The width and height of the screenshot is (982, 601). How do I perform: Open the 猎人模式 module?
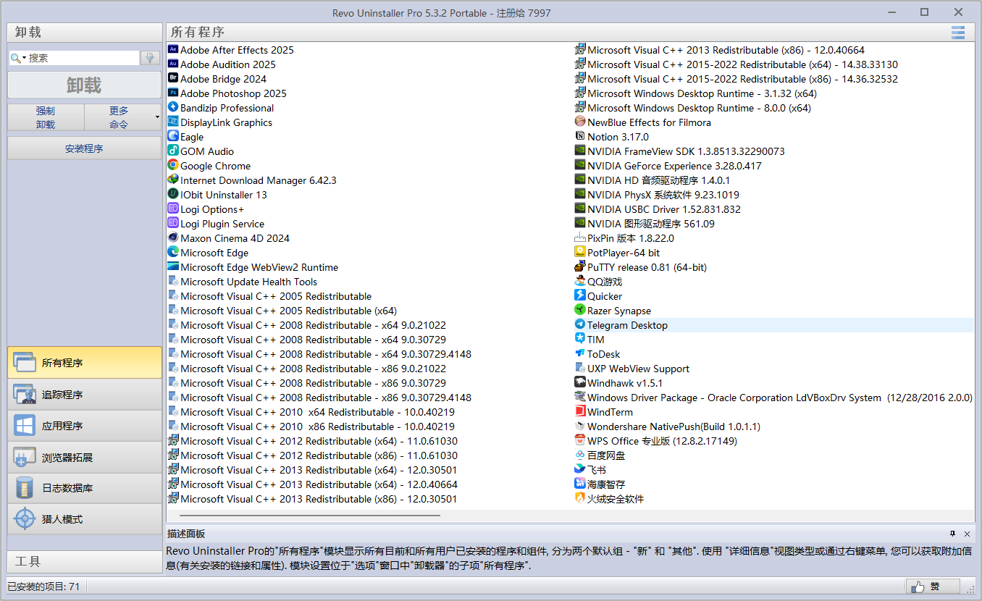[x=84, y=519]
